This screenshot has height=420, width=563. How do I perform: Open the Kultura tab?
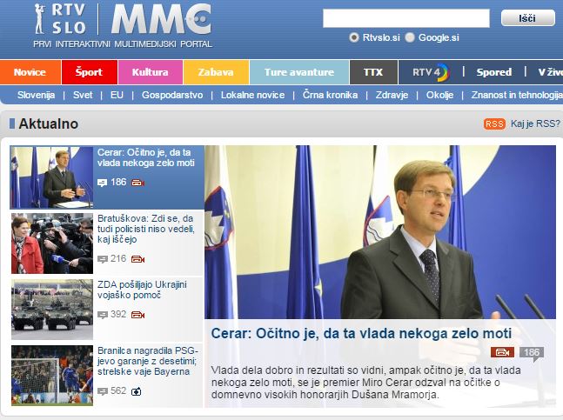click(x=151, y=72)
